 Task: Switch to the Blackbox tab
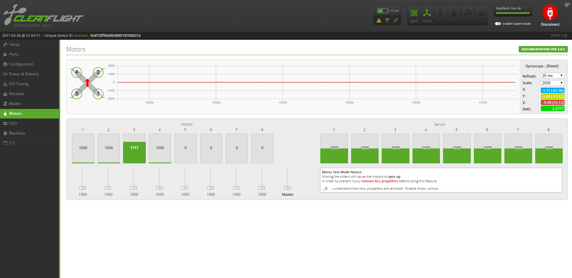click(x=17, y=133)
